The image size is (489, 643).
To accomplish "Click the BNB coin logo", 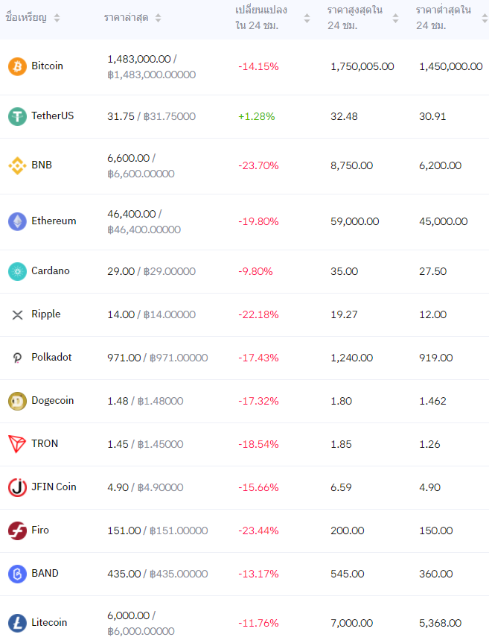I will click(17, 165).
